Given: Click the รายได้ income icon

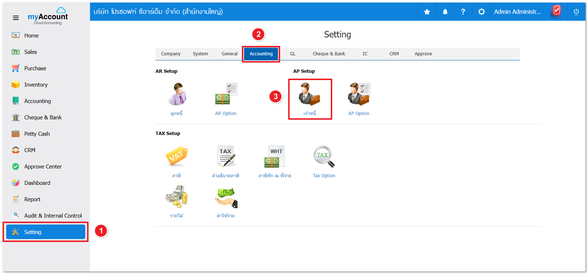Looking at the screenshot, I should pos(177,197).
